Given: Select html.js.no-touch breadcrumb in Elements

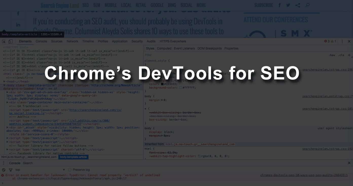Looking at the screenshot, I should tap(29, 157).
